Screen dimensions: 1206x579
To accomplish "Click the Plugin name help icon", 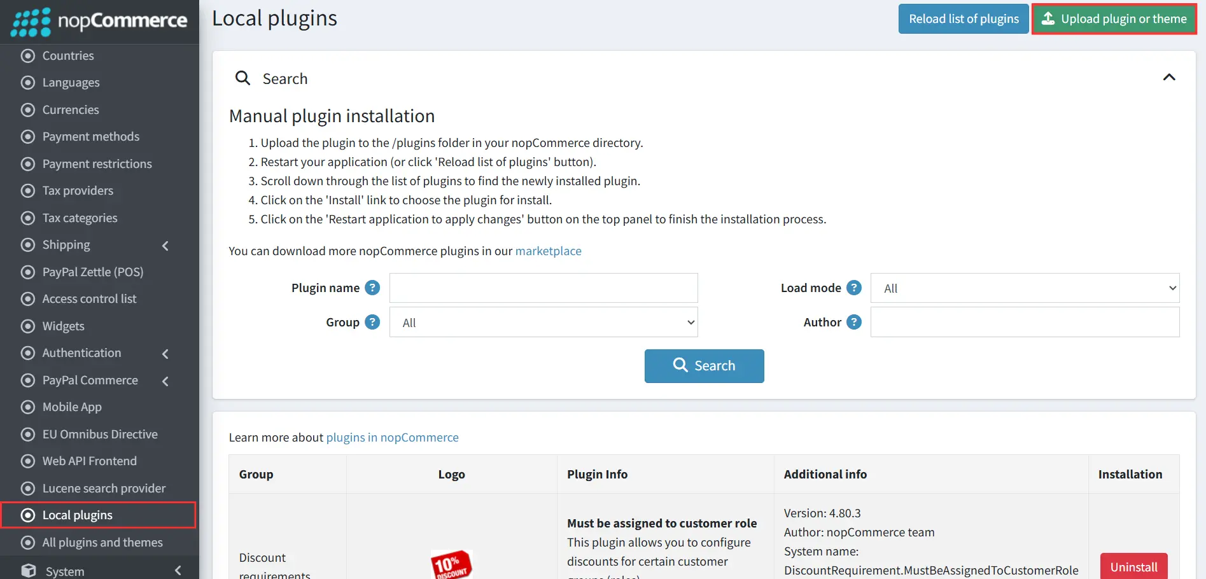I will coord(372,288).
